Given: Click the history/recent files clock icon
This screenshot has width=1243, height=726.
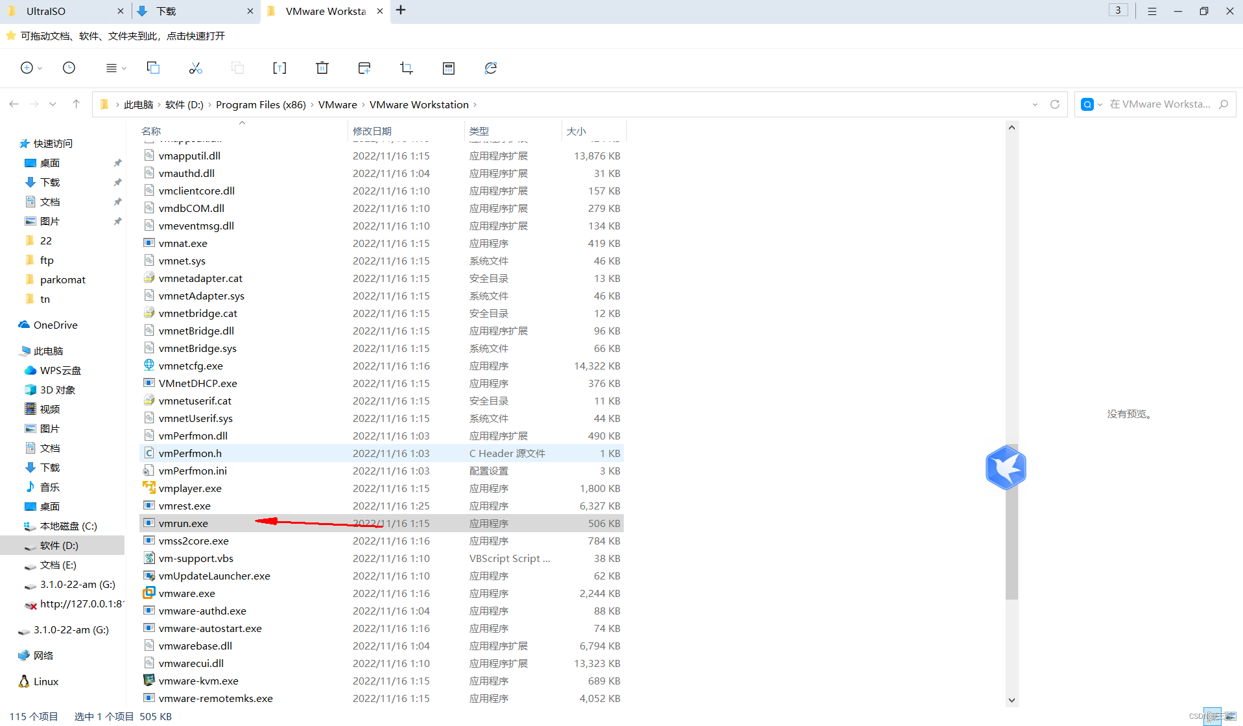Looking at the screenshot, I should (x=69, y=67).
